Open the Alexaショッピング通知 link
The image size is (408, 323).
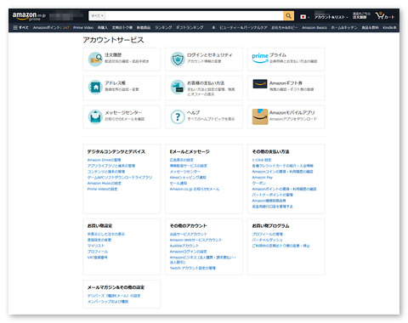[188, 178]
